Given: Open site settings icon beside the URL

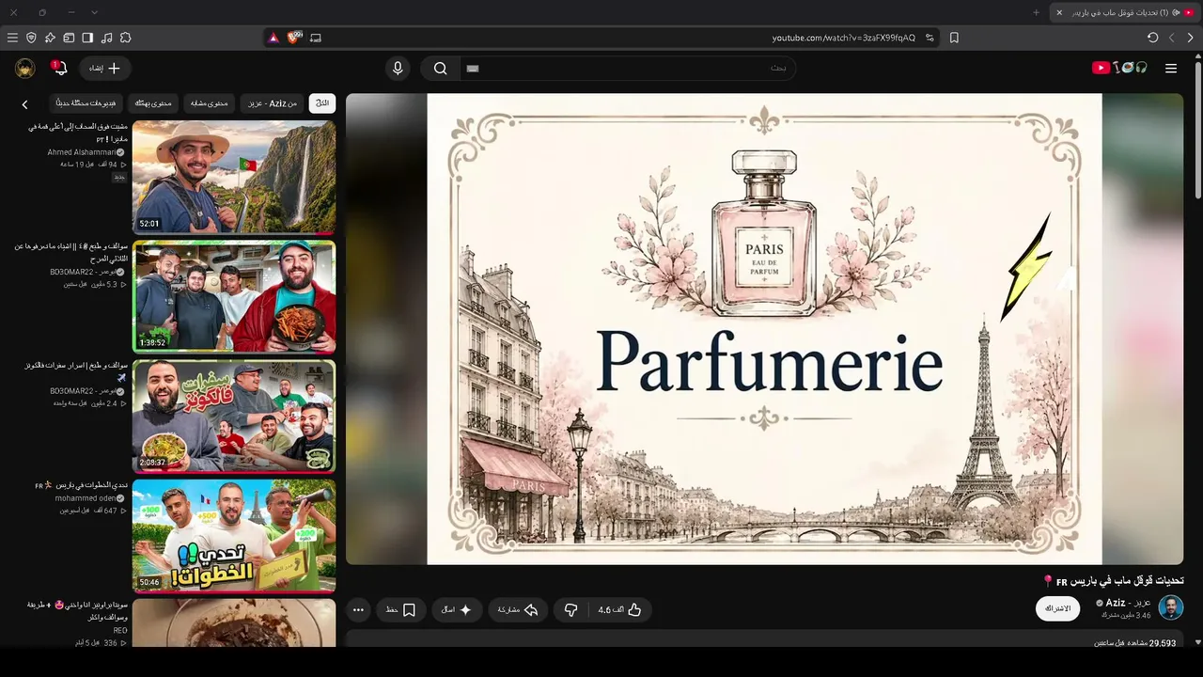Looking at the screenshot, I should pos(930,38).
